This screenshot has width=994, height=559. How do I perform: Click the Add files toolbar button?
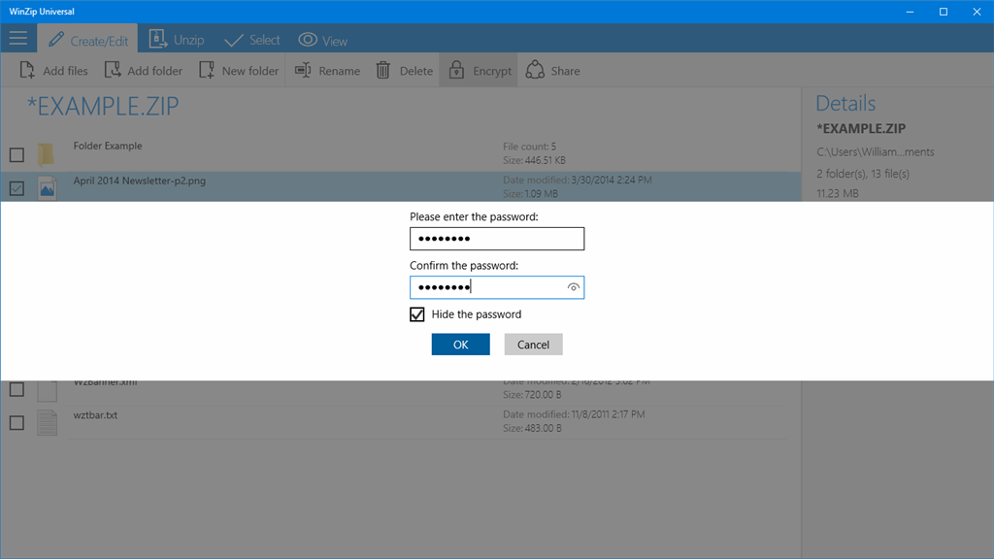point(54,70)
